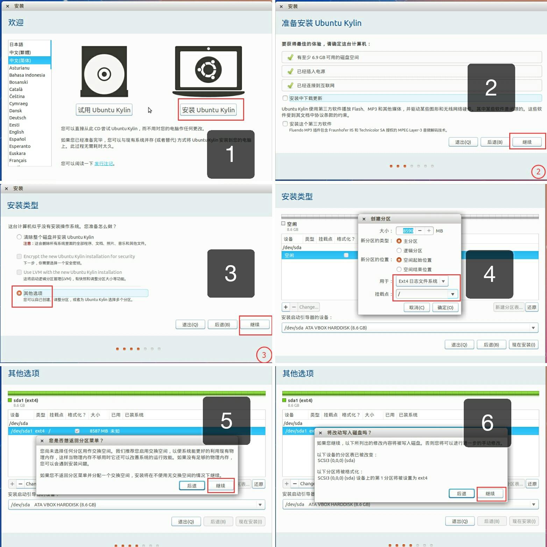Click 退出(Q) in the 准备安装 Ubuntu Kylin window
The image size is (547, 547).
pyautogui.click(x=463, y=142)
